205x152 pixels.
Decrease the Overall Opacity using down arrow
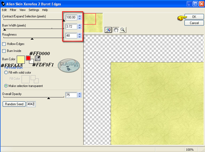[x=79, y=96]
